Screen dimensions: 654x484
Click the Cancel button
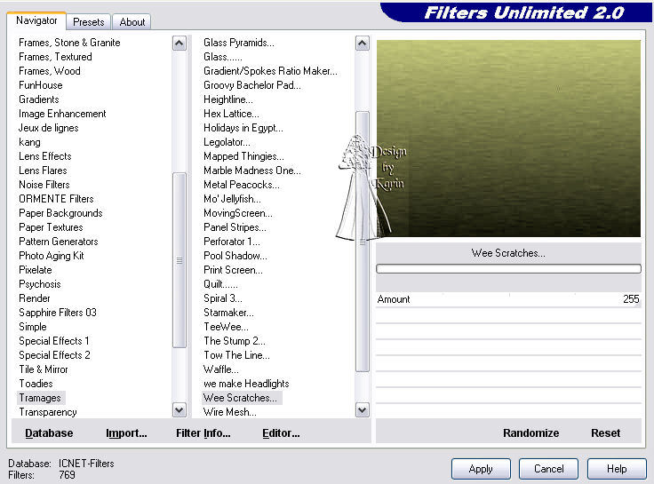[x=548, y=469]
